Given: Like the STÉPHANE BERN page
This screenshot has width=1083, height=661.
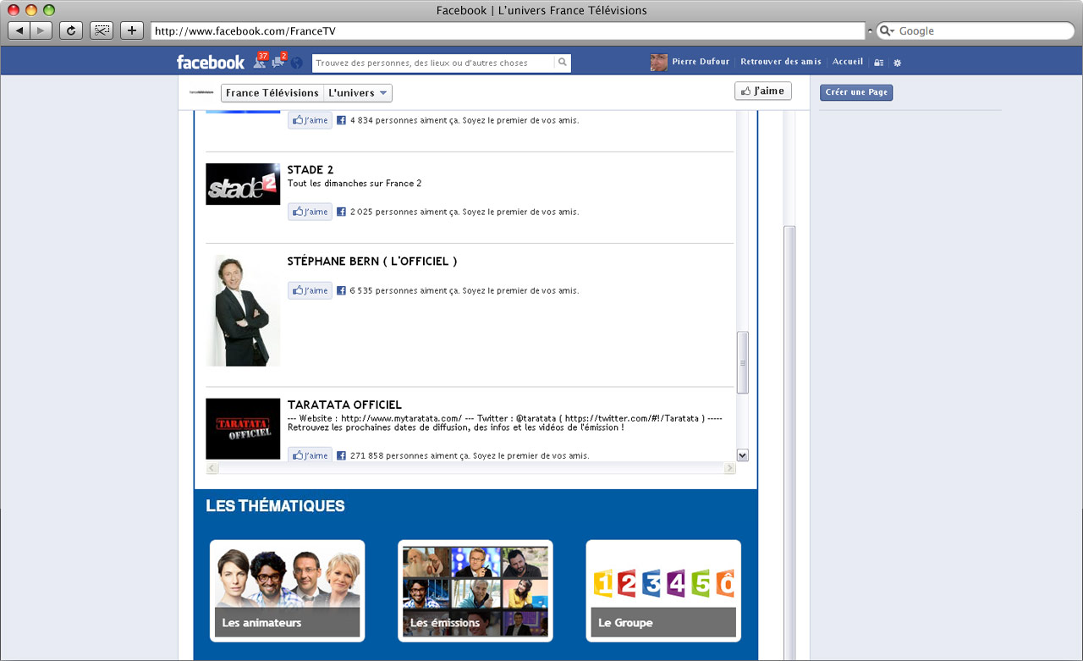Looking at the screenshot, I should pyautogui.click(x=310, y=290).
